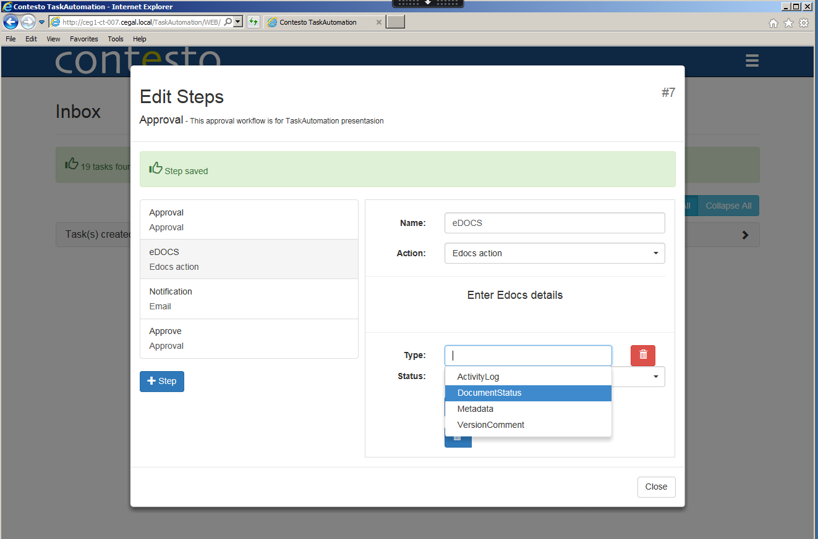The image size is (818, 539).
Task: Open the Edit menu
Action: pos(31,39)
